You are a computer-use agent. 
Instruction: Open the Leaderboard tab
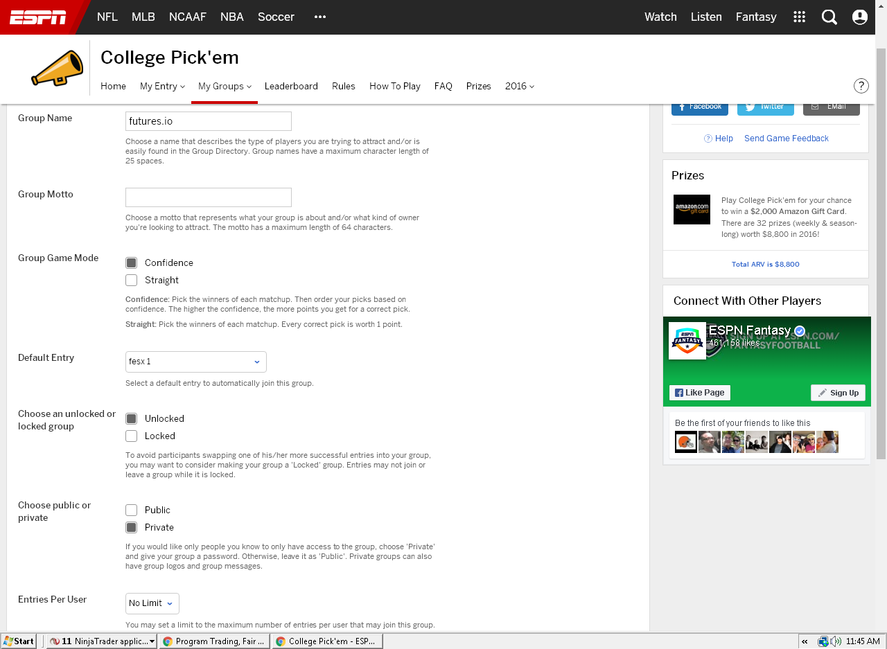pos(291,86)
